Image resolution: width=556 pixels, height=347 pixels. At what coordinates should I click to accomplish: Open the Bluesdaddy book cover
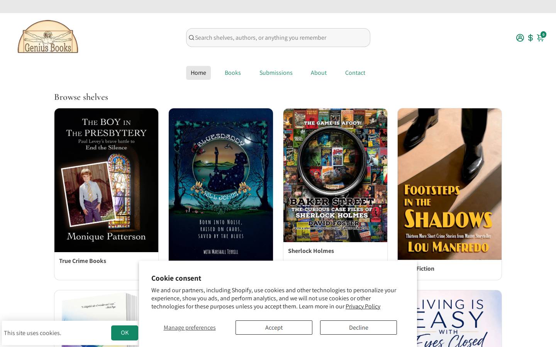tap(221, 185)
